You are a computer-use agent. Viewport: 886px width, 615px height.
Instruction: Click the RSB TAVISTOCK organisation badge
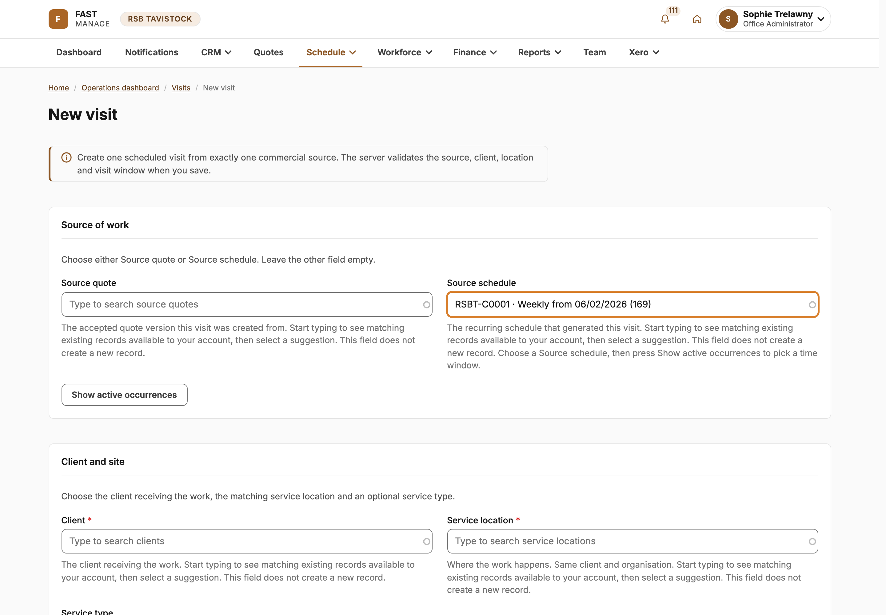[x=160, y=19]
